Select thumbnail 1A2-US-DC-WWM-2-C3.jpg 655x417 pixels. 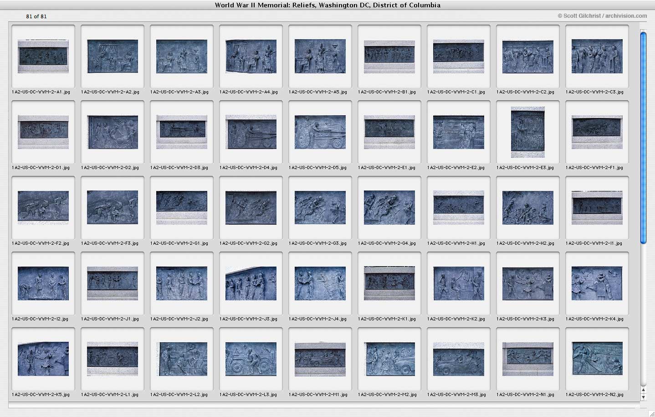coord(597,57)
